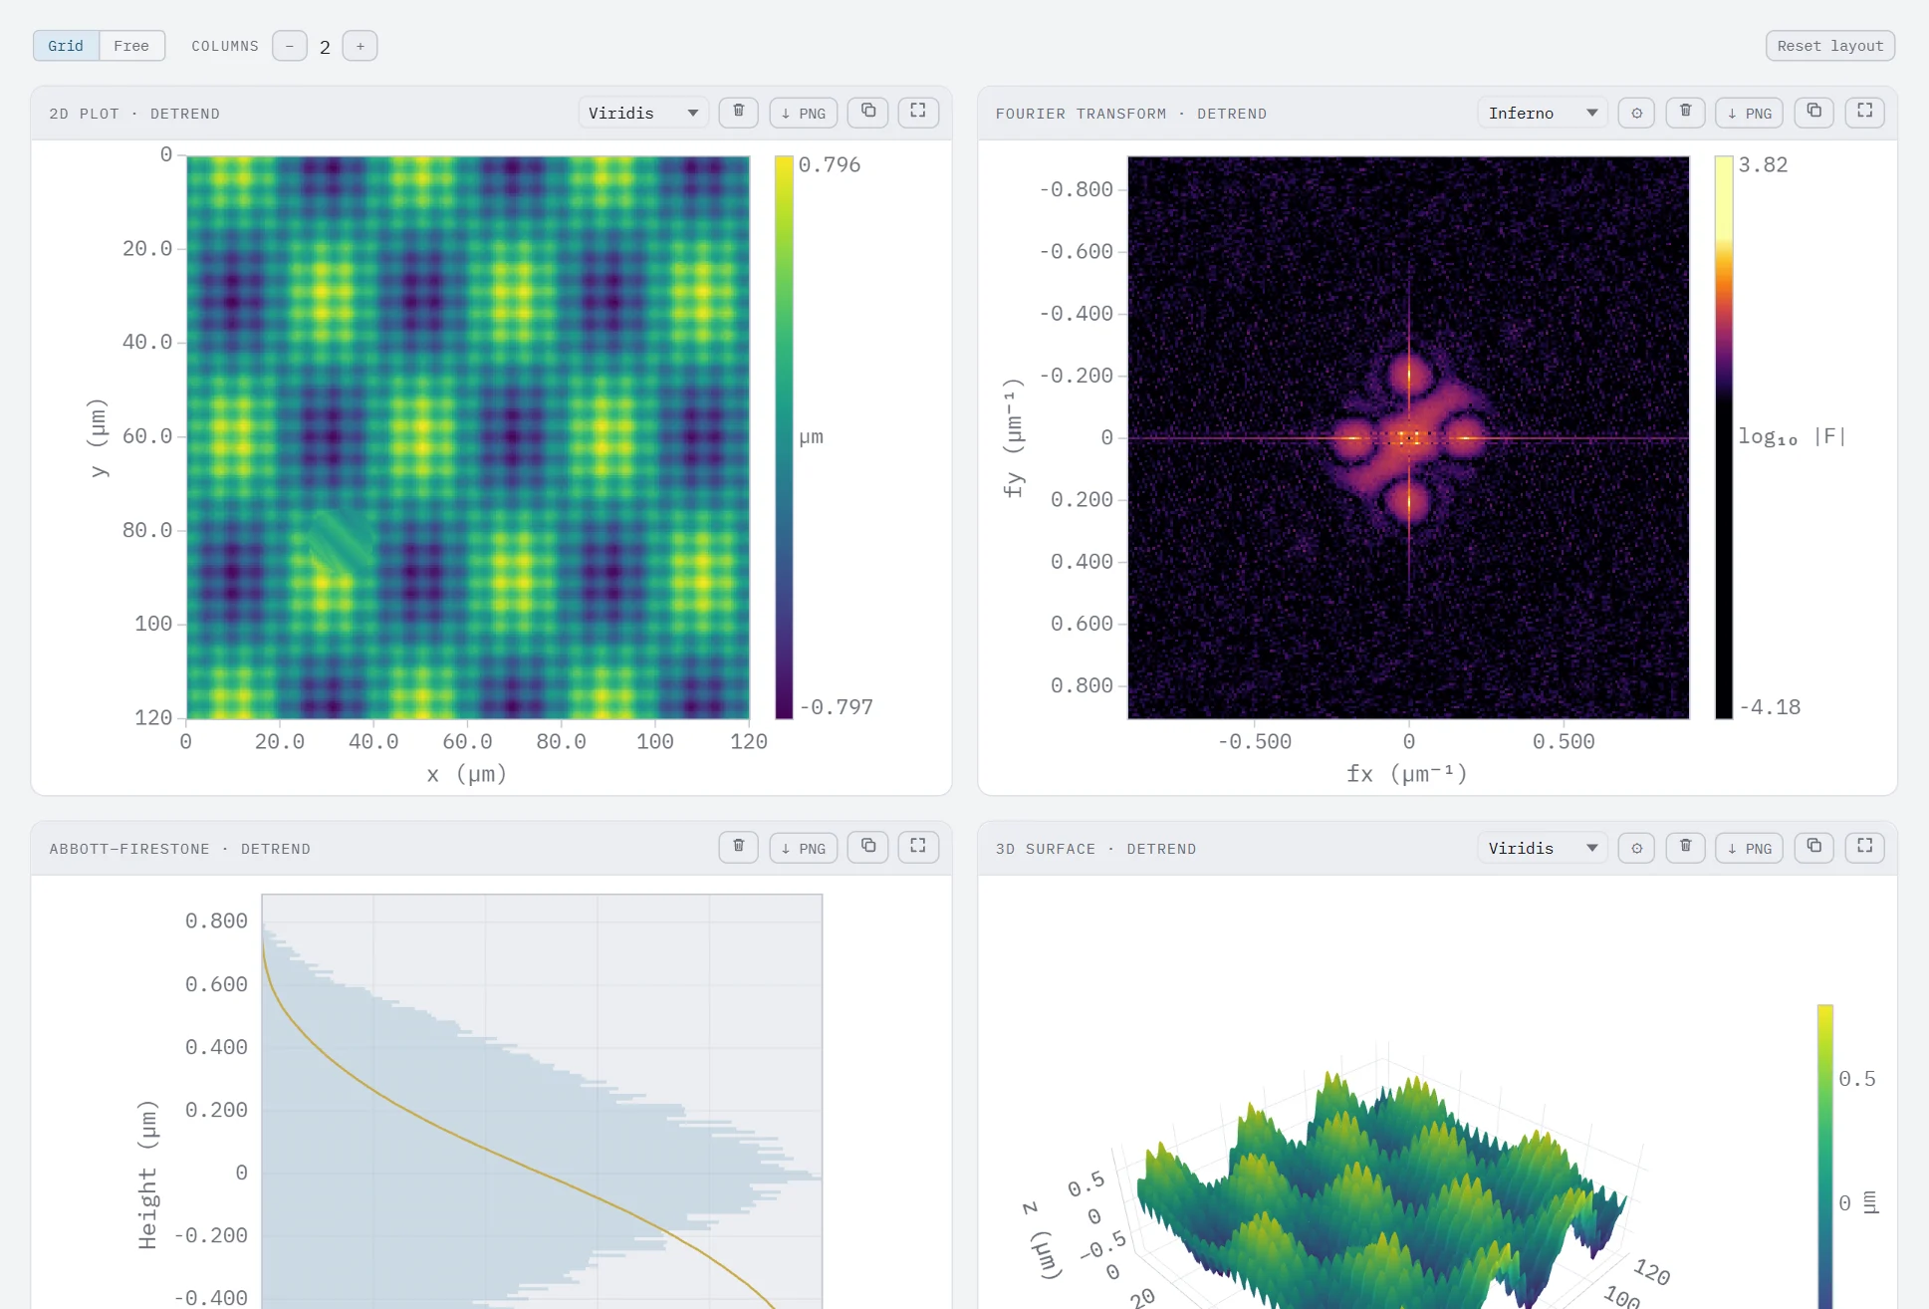Click the Fourier spectrum image center

pyautogui.click(x=1408, y=436)
